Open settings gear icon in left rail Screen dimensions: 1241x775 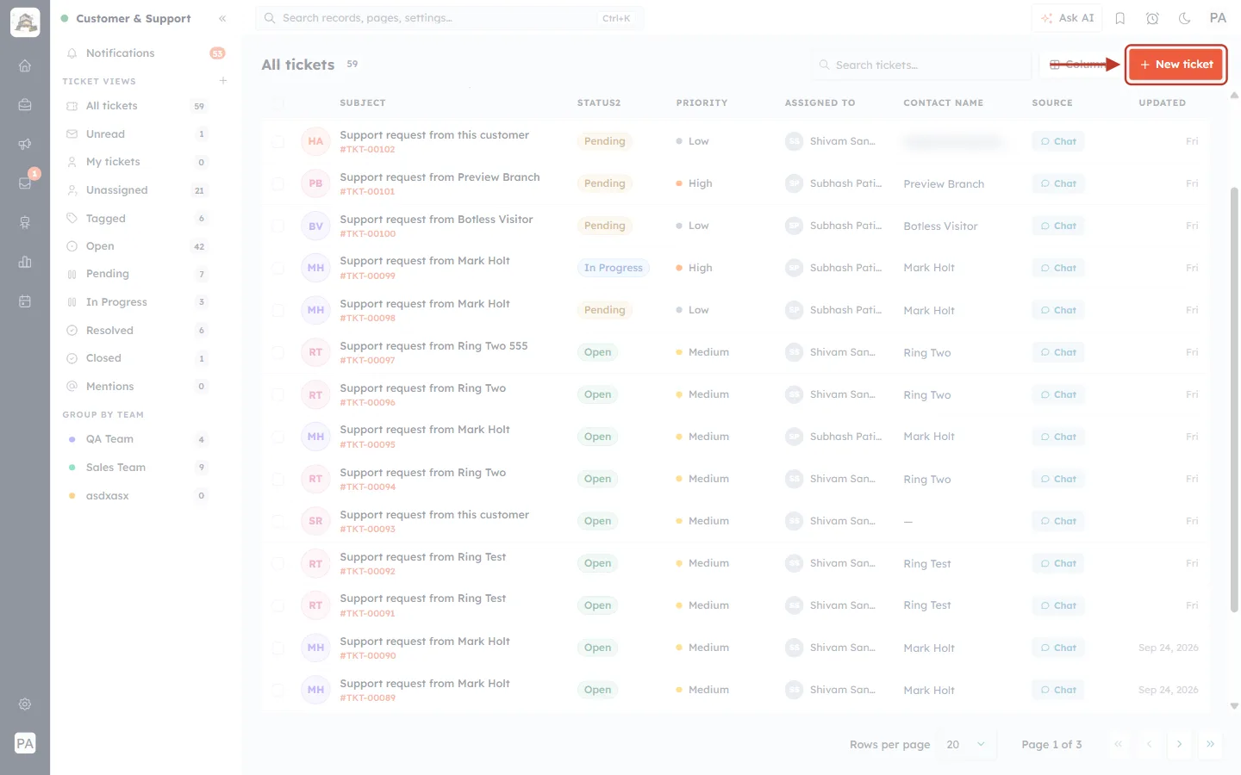pos(25,704)
